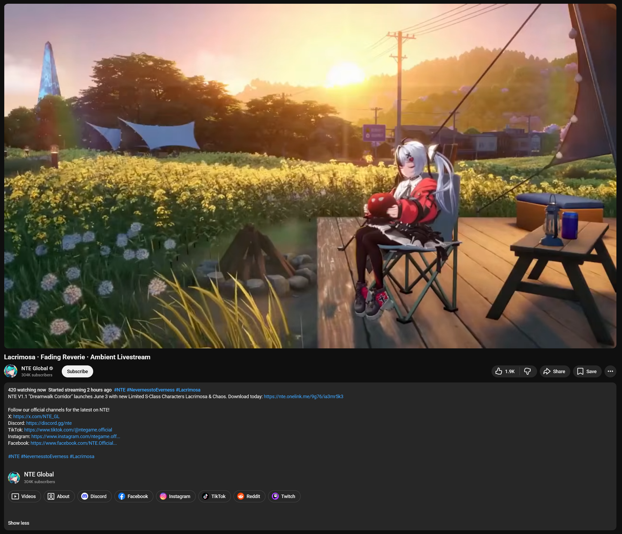Open the TikTok chip button
Viewport: 622px width, 534px height.
pos(215,496)
